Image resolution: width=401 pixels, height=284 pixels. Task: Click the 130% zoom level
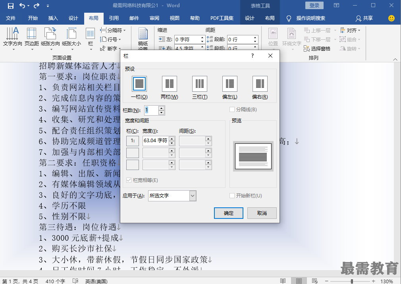(387, 281)
